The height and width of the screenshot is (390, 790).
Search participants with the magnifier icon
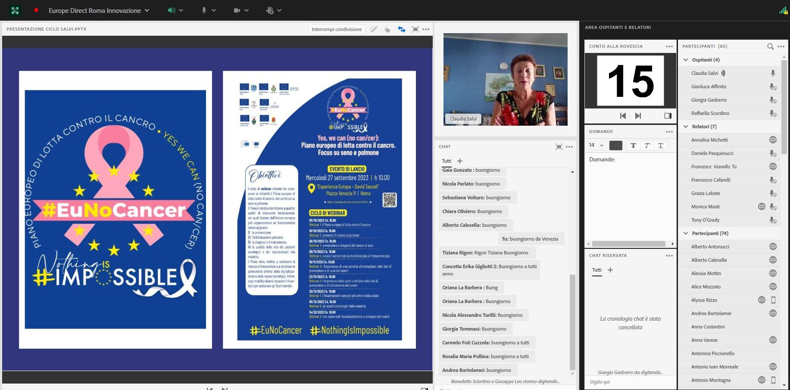770,46
